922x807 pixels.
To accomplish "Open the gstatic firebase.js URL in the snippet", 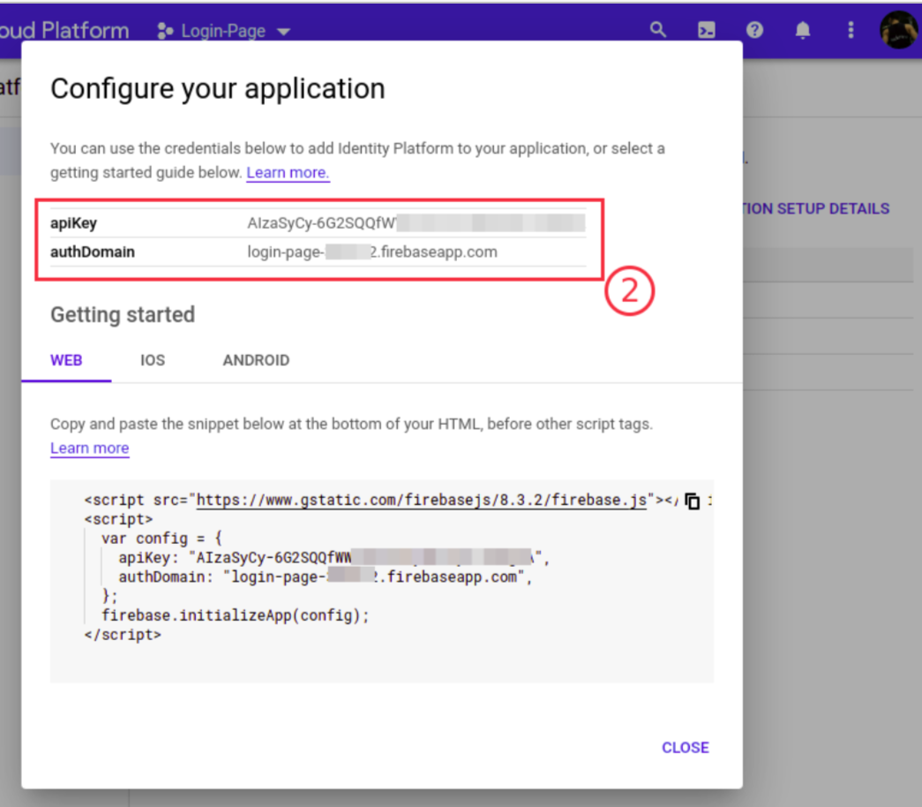I will 421,501.
